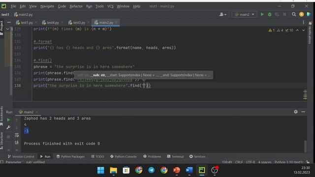Open the Problems tool window
Image resolution: width=315 pixels, height=177 pixels.
(x=152, y=156)
